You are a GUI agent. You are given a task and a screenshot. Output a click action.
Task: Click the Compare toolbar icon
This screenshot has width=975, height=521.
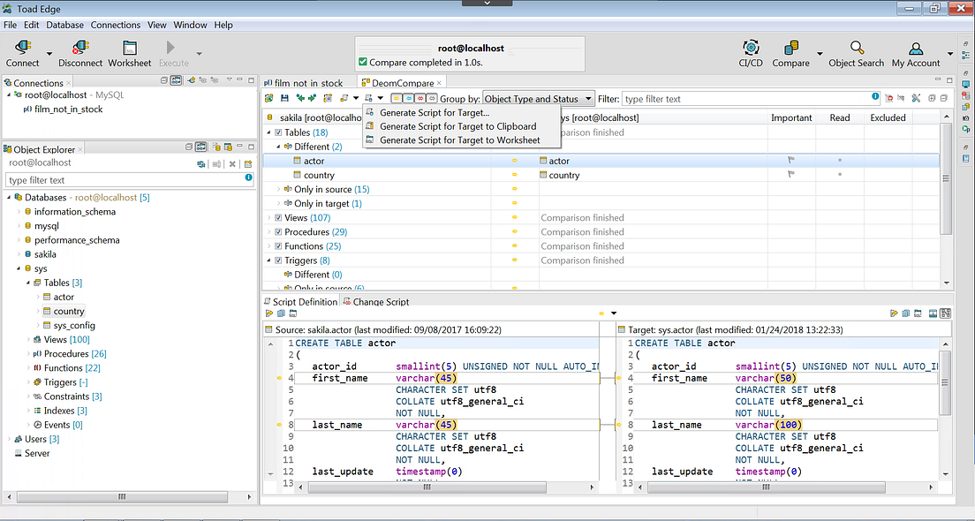[x=790, y=49]
